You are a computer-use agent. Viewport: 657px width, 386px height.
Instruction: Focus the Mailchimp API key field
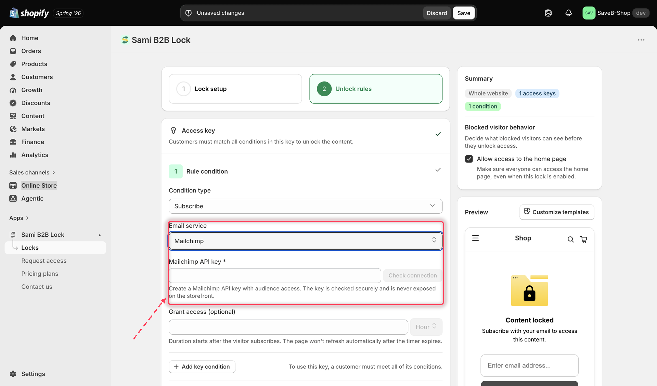click(275, 276)
